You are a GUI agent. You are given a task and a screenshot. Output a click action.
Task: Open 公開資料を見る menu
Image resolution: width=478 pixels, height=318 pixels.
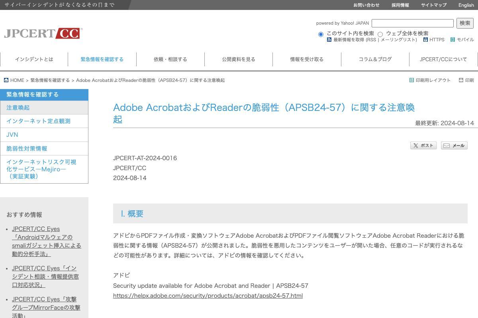tap(239, 59)
